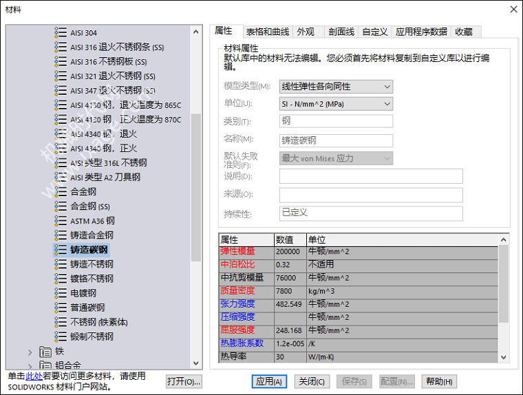Click the 张力强度 value 482.549 cell
The image size is (523, 395).
(x=290, y=304)
